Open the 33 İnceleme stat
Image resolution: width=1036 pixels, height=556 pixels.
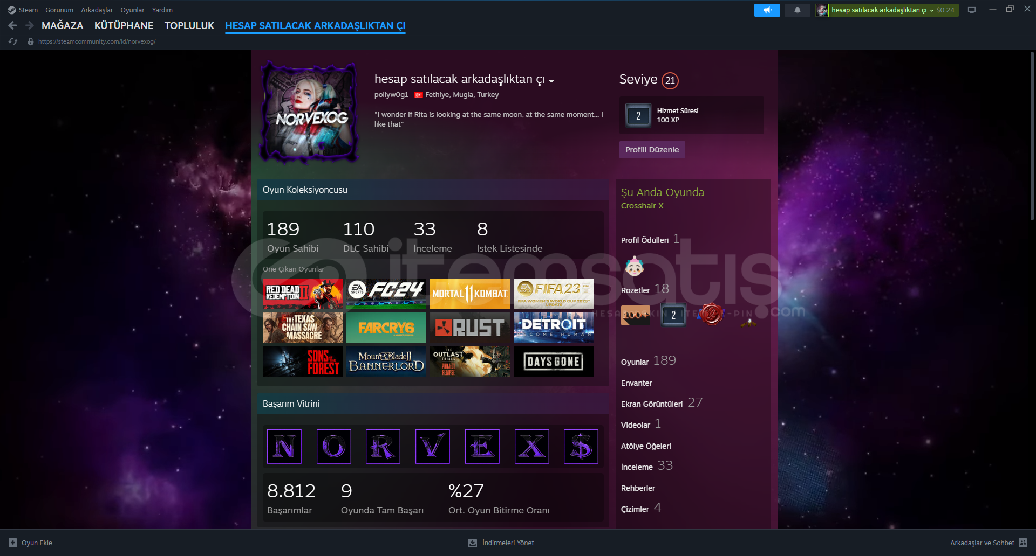[x=433, y=237]
